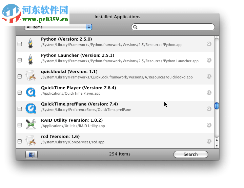The height and width of the screenshot is (188, 244).
Task: Select the RAID Utility (Version: 1.0.2) title
Action: (x=72, y=120)
